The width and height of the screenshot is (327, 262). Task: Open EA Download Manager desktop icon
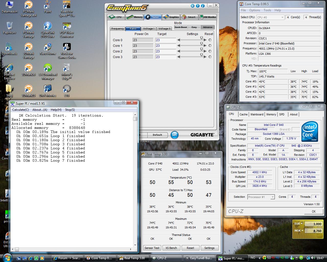48,72
